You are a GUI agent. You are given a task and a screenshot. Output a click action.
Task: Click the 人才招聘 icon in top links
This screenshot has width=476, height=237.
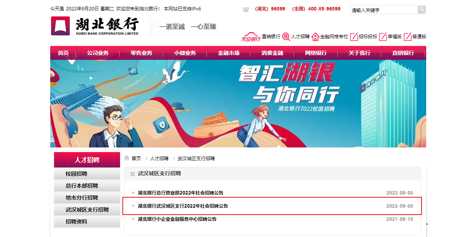pyautogui.click(x=286, y=37)
